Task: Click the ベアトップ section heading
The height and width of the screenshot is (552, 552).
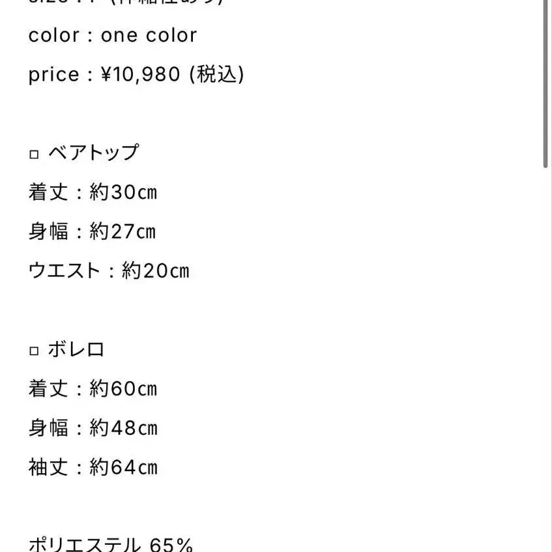Action: coord(93,153)
